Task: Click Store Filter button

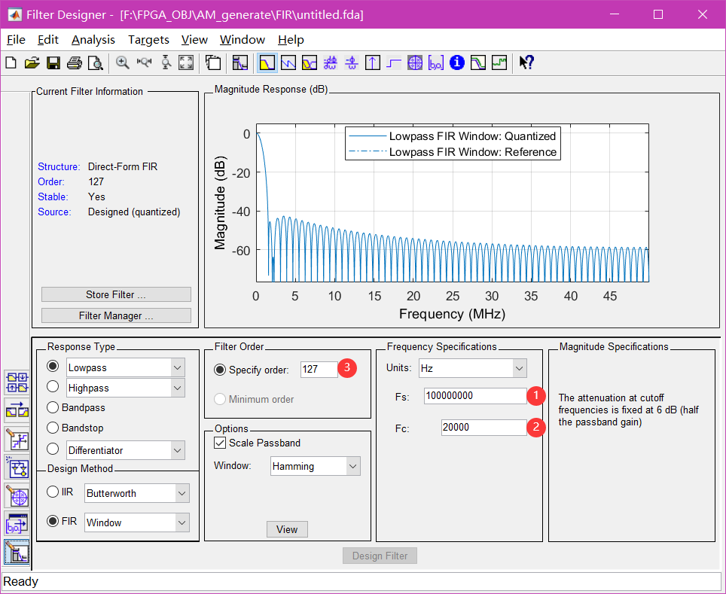Action: click(116, 294)
